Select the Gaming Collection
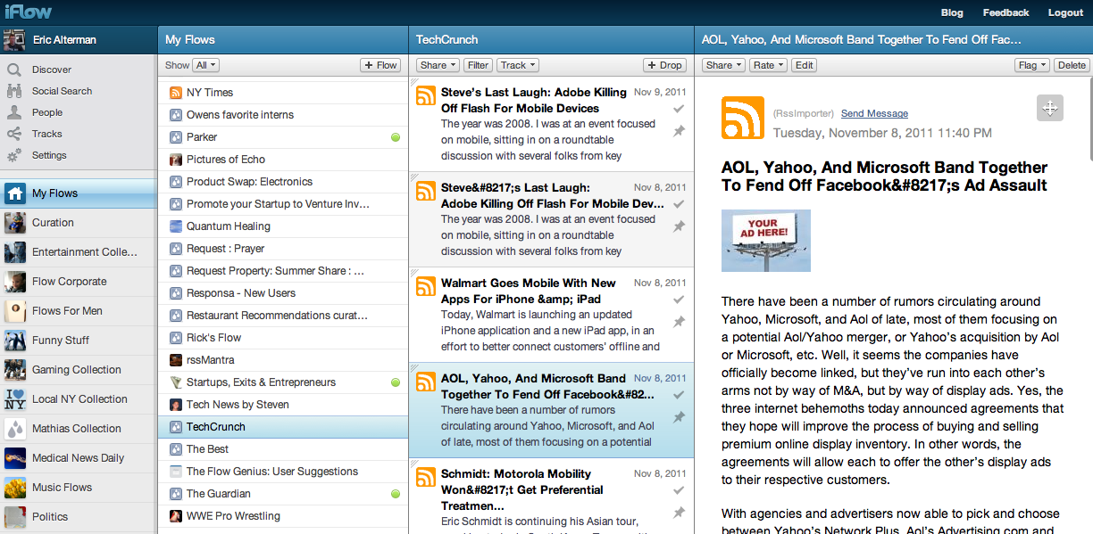The height and width of the screenshot is (534, 1093). click(x=79, y=370)
